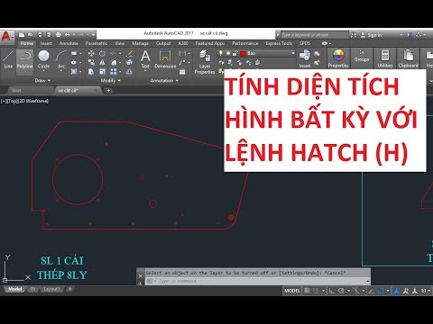Switch to the Parametric ribbon tab

click(97, 43)
